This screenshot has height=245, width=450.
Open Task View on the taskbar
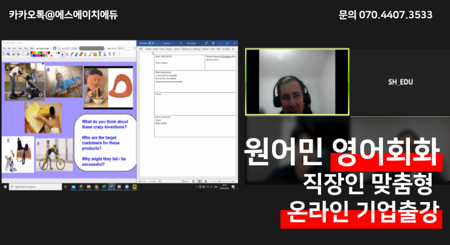65,186
